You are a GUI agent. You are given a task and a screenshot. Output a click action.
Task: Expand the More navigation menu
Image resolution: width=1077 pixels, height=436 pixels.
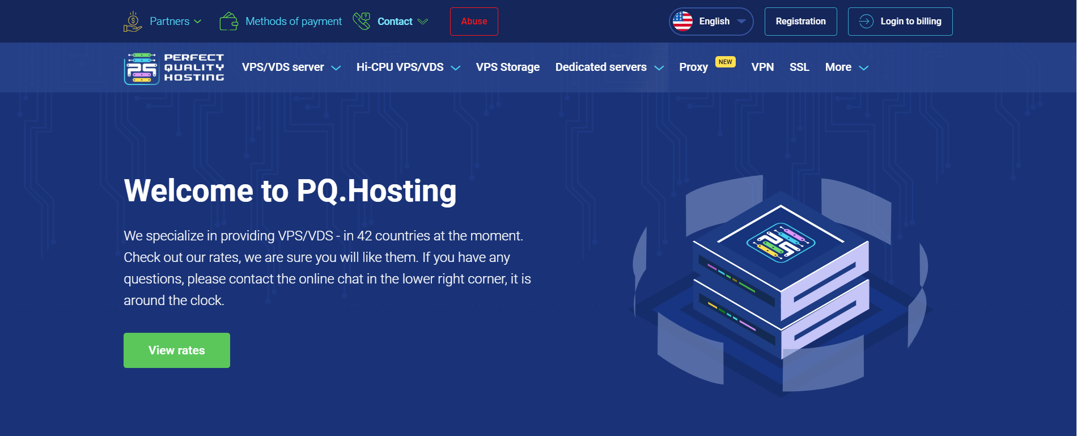click(846, 67)
